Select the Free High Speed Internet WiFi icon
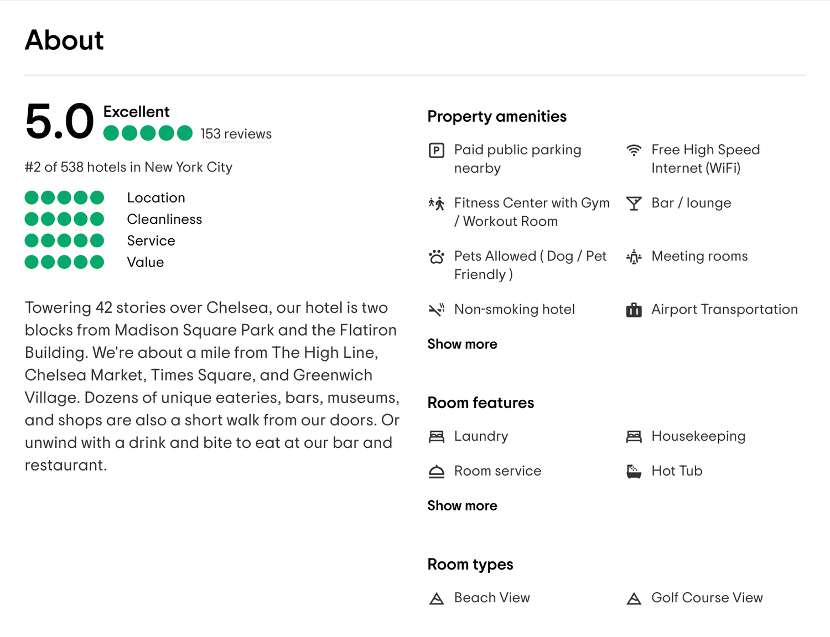Image resolution: width=830 pixels, height=637 pixels. pos(634,150)
